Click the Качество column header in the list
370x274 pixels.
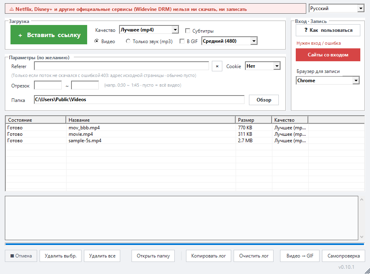[290, 120]
